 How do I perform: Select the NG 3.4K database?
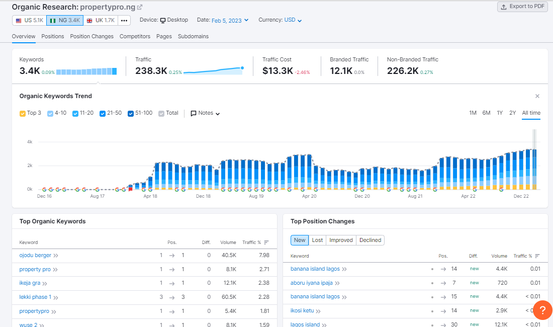click(x=65, y=21)
